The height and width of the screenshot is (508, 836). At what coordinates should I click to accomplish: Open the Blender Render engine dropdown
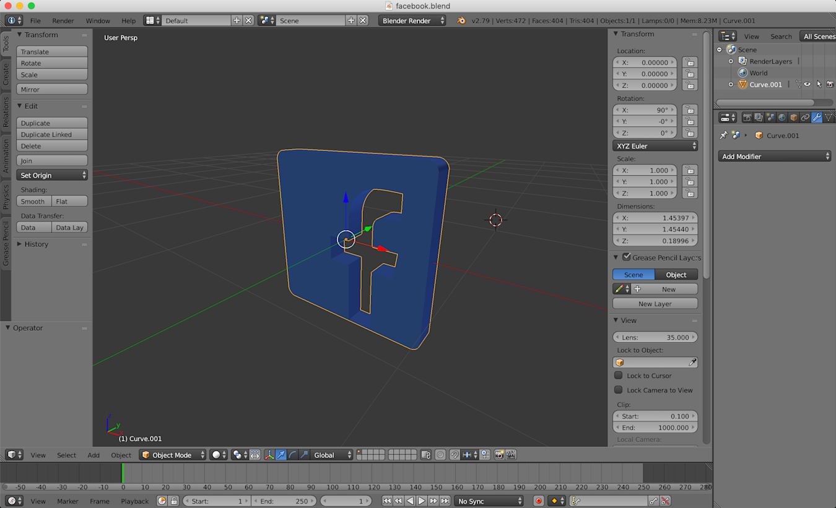point(412,20)
